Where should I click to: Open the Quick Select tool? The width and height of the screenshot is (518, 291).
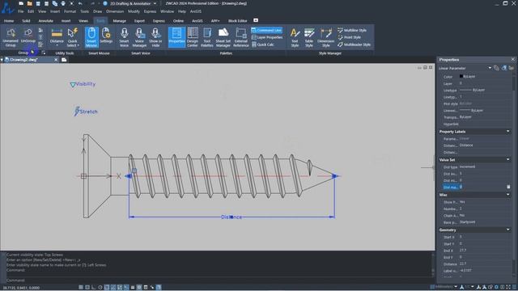[x=73, y=37]
